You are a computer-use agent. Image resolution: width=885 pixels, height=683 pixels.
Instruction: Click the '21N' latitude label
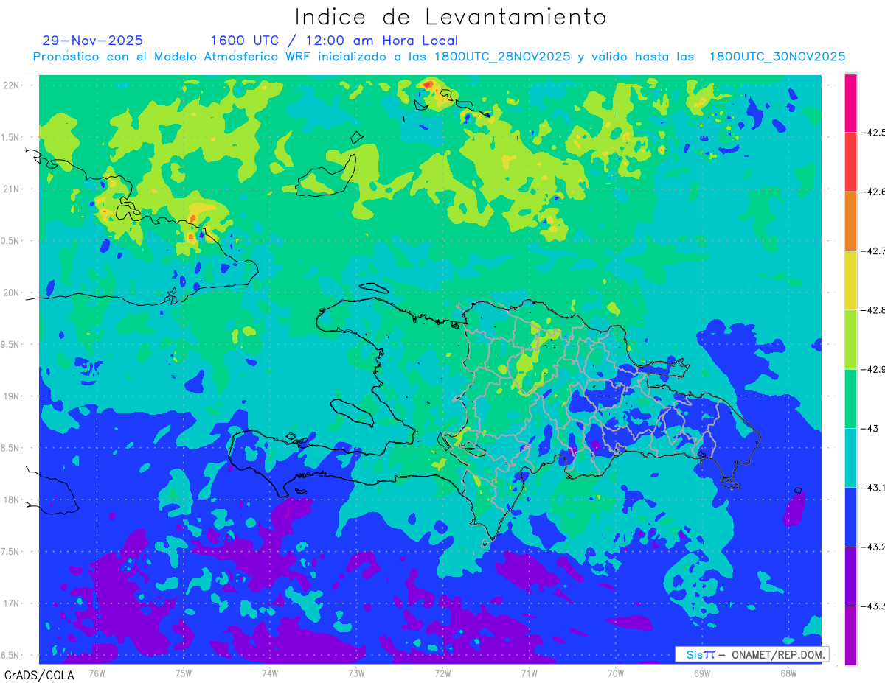coord(13,189)
